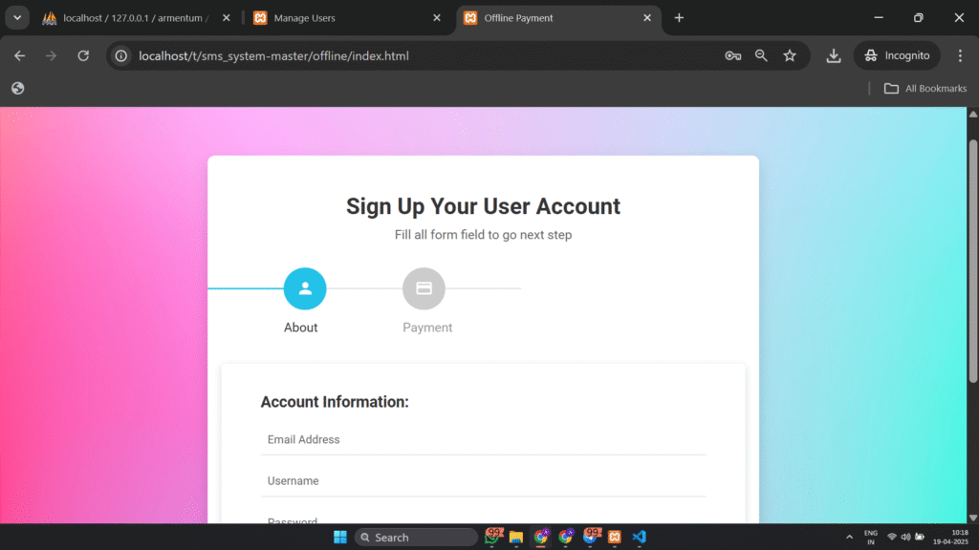The width and height of the screenshot is (979, 550).
Task: Open XAMPP app in taskbar
Action: click(615, 537)
